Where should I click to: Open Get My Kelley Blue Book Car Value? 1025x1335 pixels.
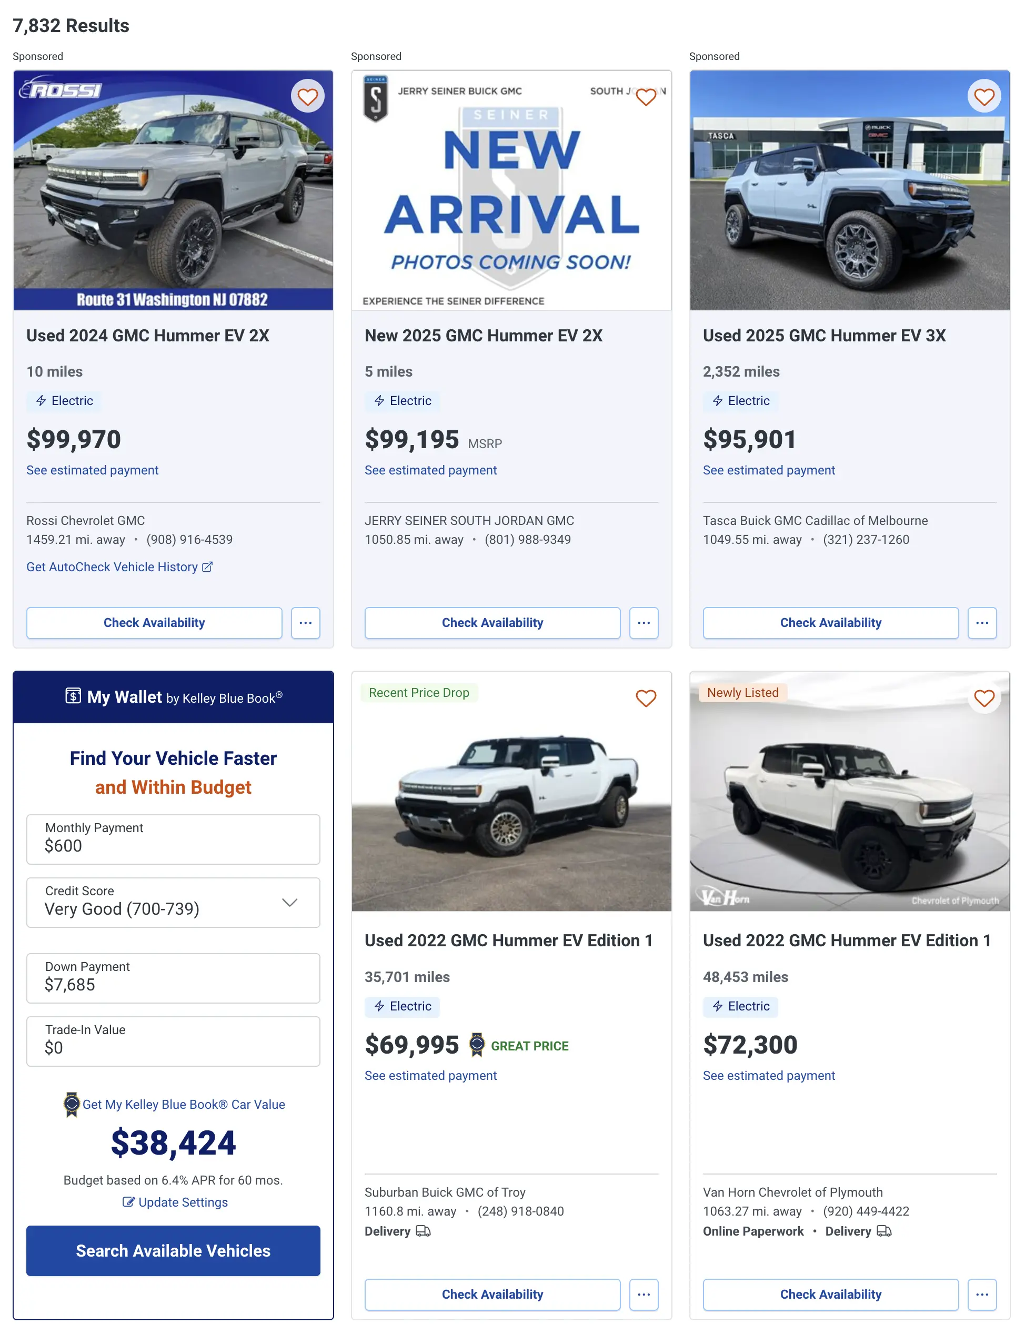click(x=183, y=1105)
